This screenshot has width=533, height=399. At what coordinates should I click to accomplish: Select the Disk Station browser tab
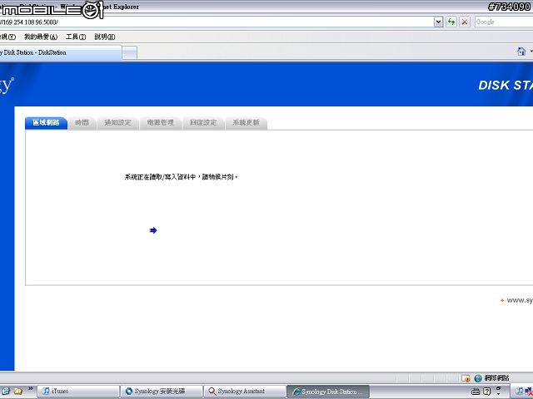[60, 52]
